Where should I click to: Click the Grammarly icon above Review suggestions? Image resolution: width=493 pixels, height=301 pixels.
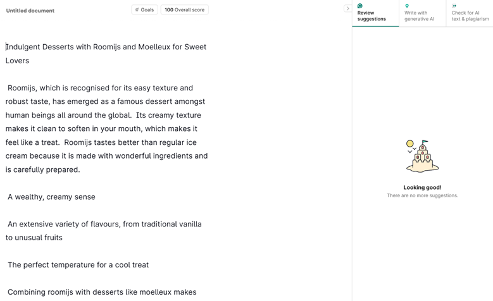tap(360, 6)
